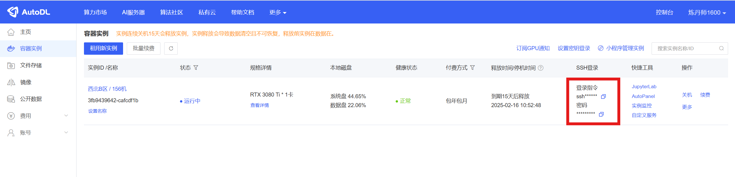The image size is (735, 177).
Task: Filter by 付费方式 column icon
Action: point(472,68)
